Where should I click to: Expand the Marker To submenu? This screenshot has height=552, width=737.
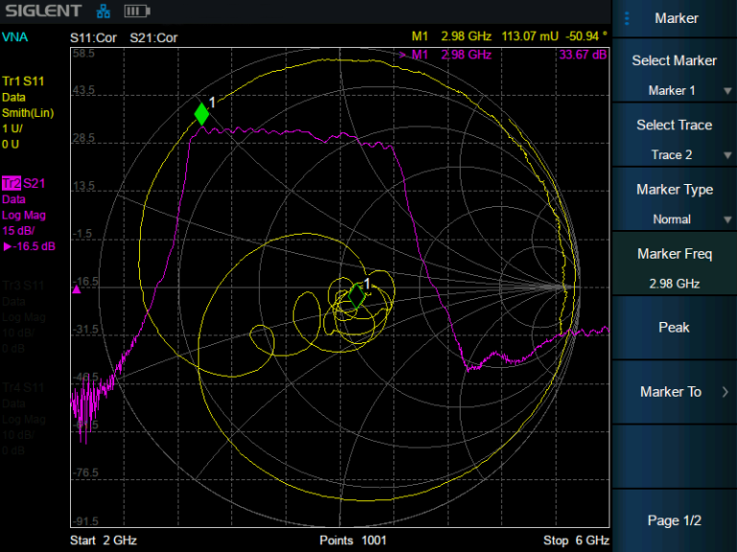pyautogui.click(x=674, y=391)
